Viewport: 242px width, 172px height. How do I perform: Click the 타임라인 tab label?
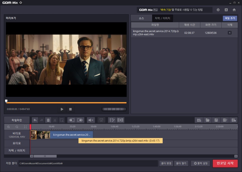coord(17,120)
